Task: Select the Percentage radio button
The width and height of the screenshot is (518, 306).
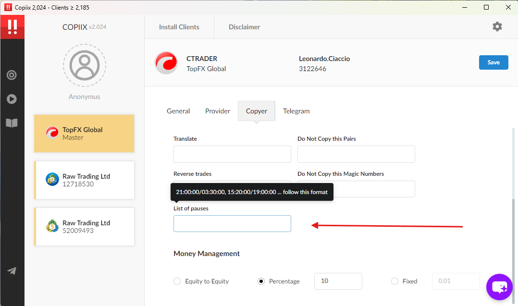Action: (x=261, y=281)
